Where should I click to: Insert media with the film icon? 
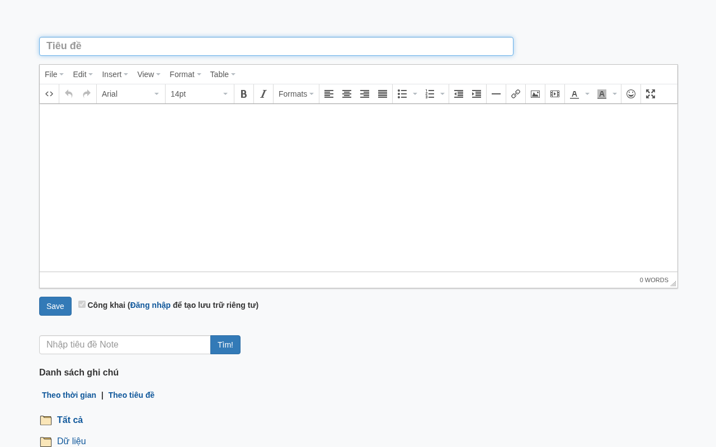555,94
